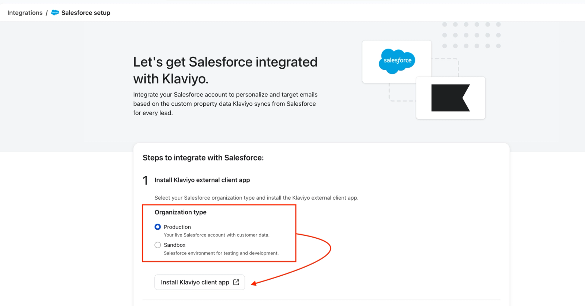
Task: Click the Salesforce cloud icon in breadcrumb
Action: pos(55,13)
